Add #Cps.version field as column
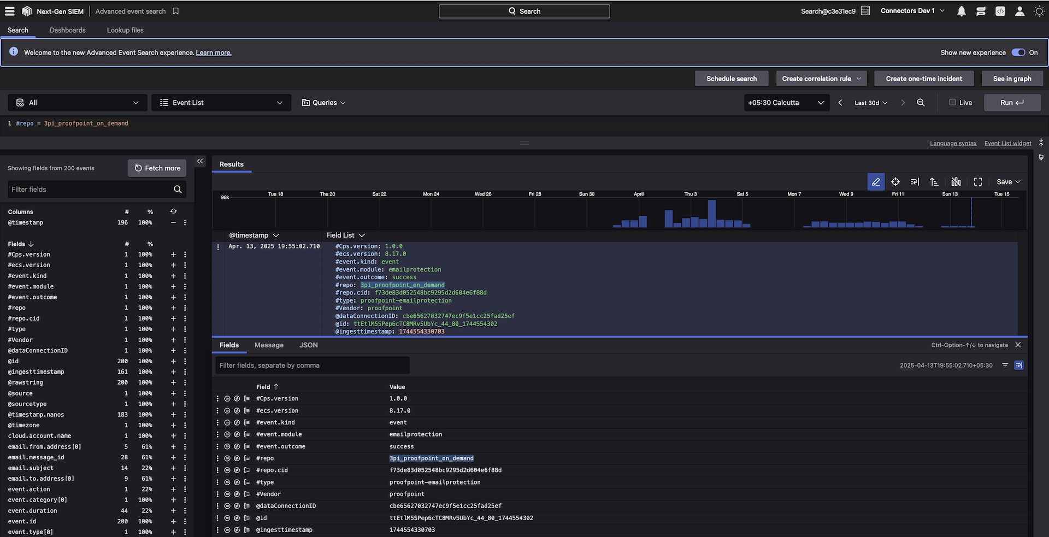Screen dimensions: 1049x537 [173, 255]
